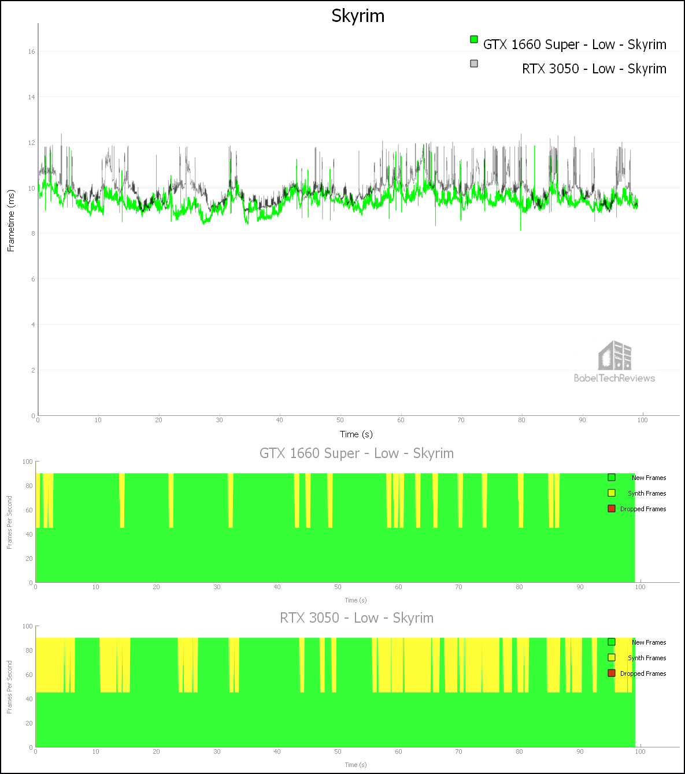This screenshot has height=774, width=685.
Task: Click the Synth Frames swatch in the GTX 1660 chart legend
Action: click(612, 493)
